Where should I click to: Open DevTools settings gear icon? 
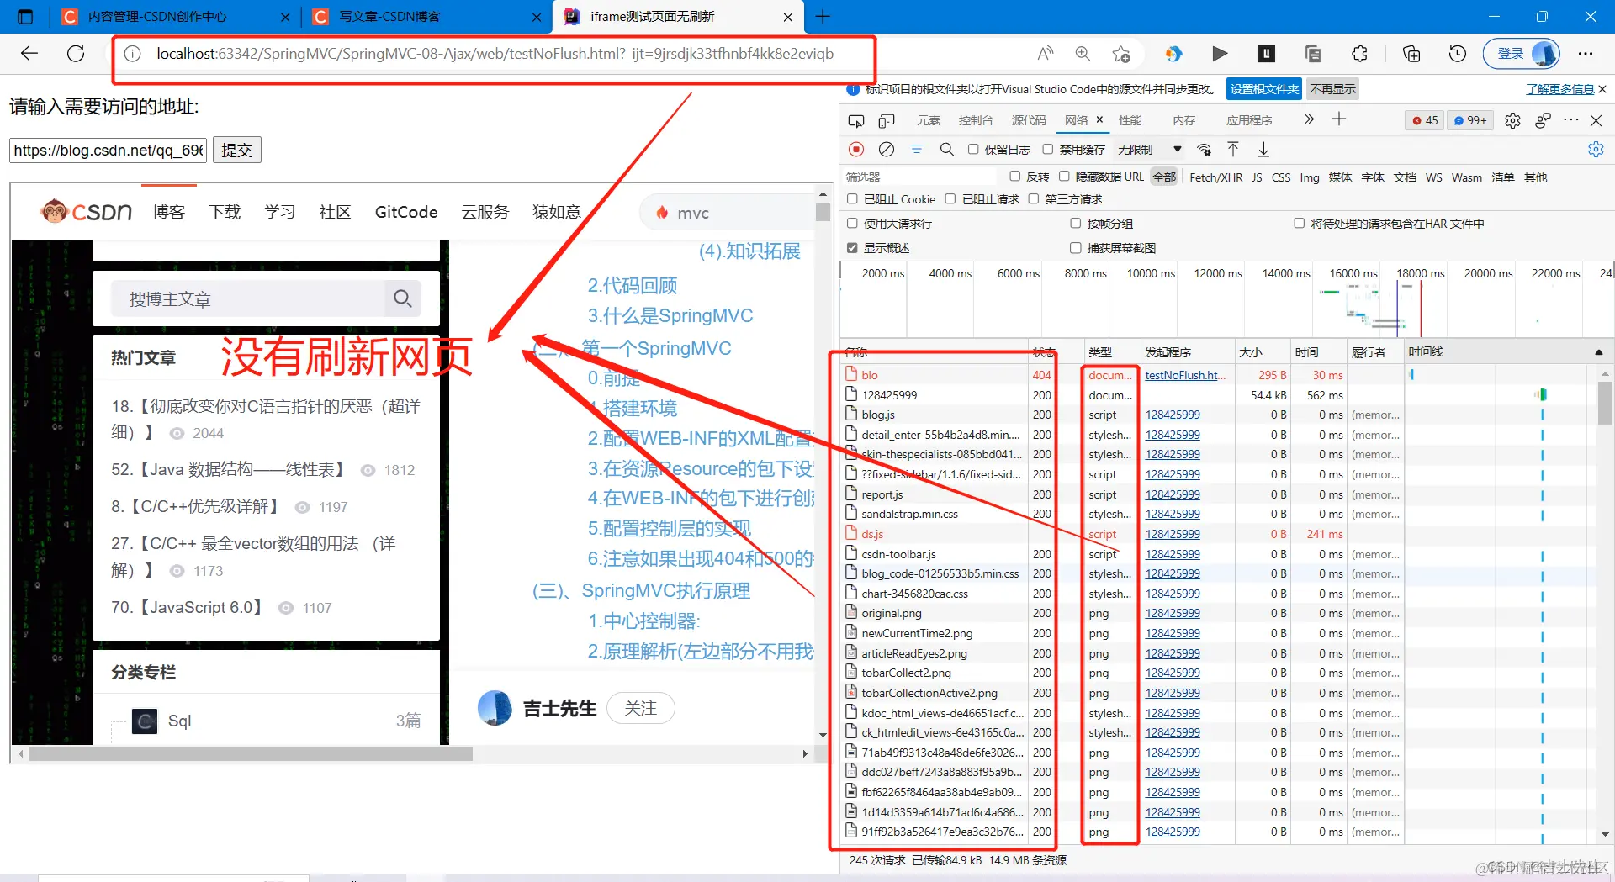(1512, 120)
